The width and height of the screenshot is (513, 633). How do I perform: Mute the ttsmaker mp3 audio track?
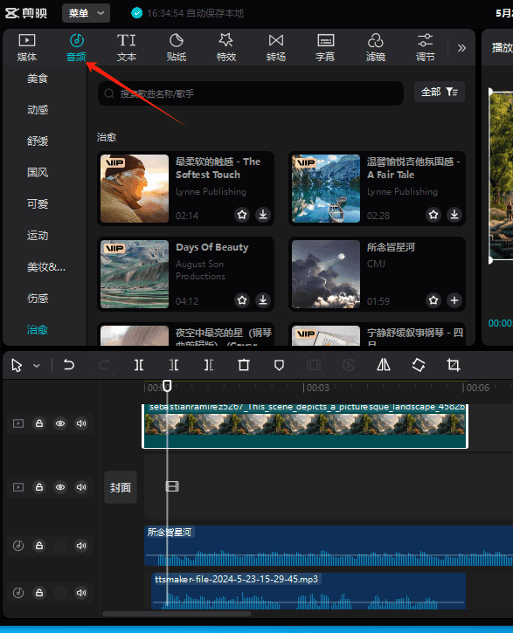(x=81, y=592)
